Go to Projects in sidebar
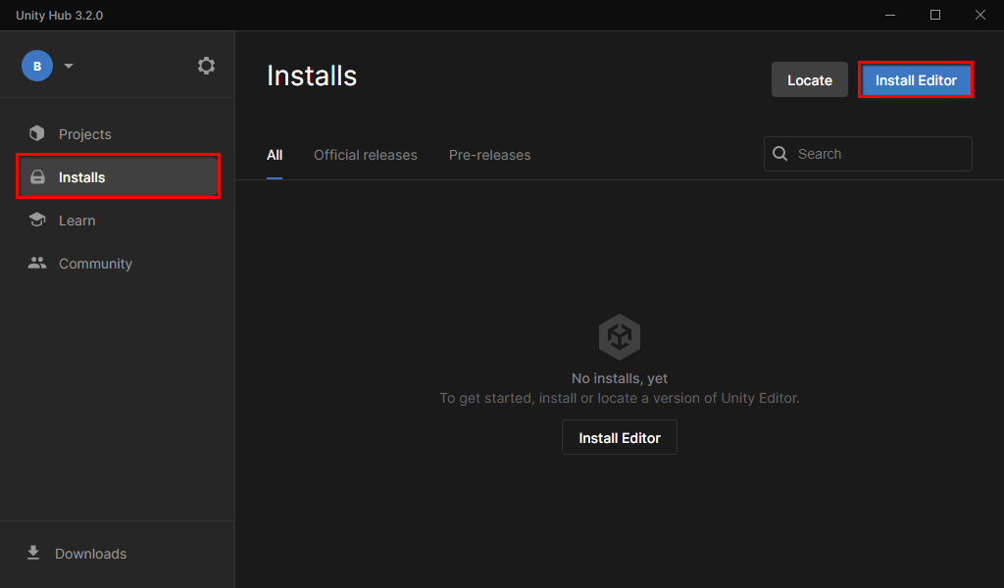1004x588 pixels. click(x=84, y=134)
